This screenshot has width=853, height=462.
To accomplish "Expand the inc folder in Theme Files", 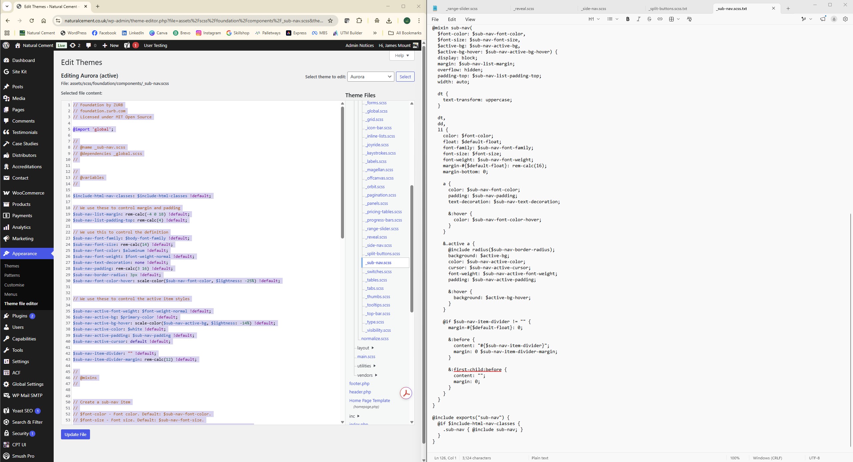I will (x=354, y=416).
